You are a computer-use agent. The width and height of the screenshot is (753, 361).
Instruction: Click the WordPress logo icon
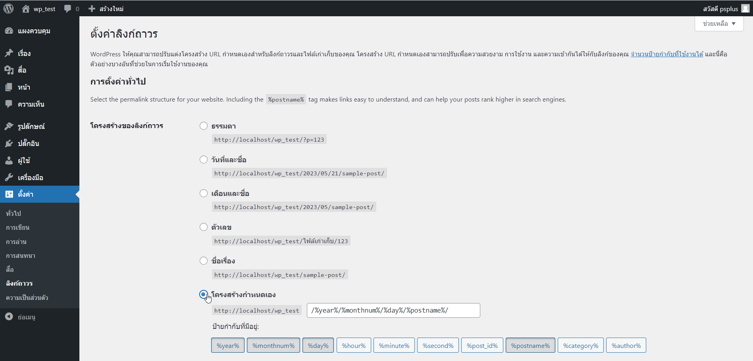(x=8, y=8)
